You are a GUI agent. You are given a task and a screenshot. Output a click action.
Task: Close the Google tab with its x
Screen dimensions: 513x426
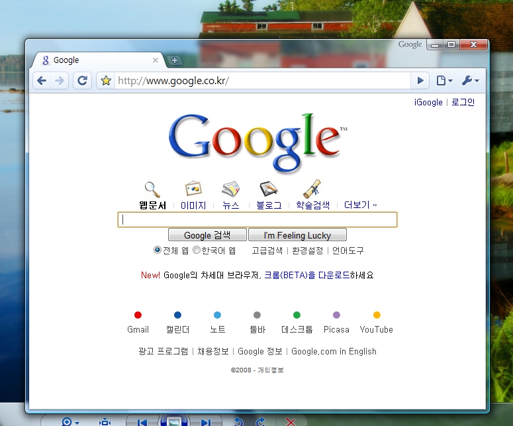(156, 60)
